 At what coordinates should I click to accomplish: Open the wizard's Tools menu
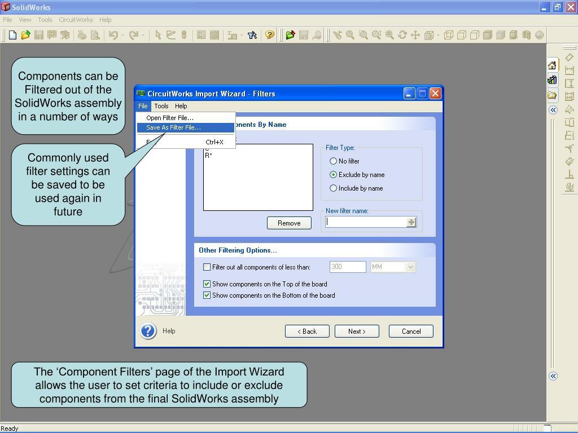(x=161, y=106)
